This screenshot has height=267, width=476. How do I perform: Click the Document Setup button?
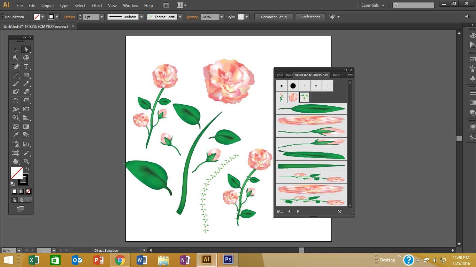coord(274,17)
